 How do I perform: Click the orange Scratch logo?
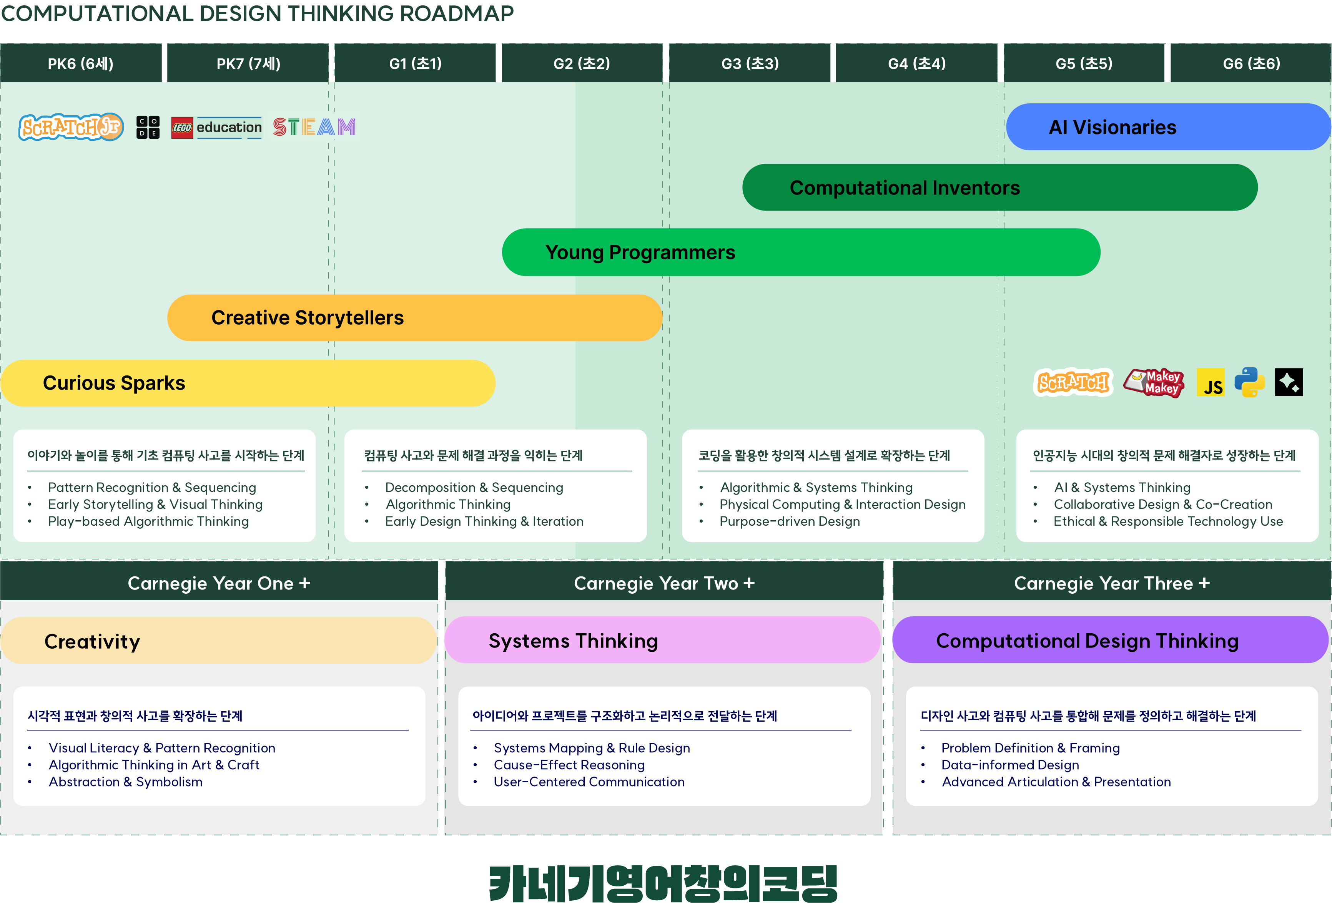click(1073, 382)
